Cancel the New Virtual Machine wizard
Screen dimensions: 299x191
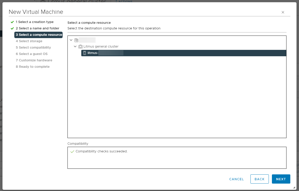[x=236, y=179]
